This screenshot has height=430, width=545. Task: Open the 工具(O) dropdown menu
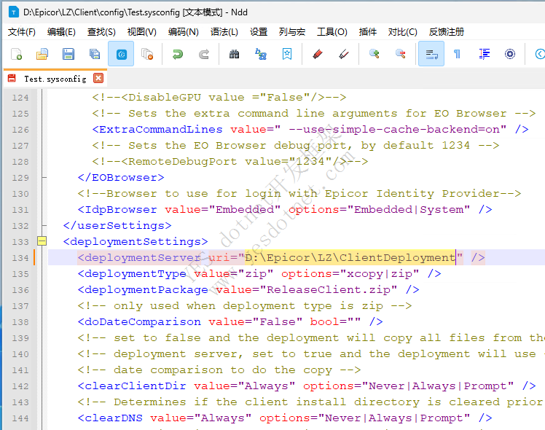point(332,32)
